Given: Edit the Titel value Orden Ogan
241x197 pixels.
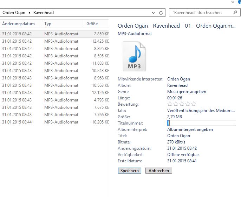Looking at the screenshot, I should click(x=178, y=136).
